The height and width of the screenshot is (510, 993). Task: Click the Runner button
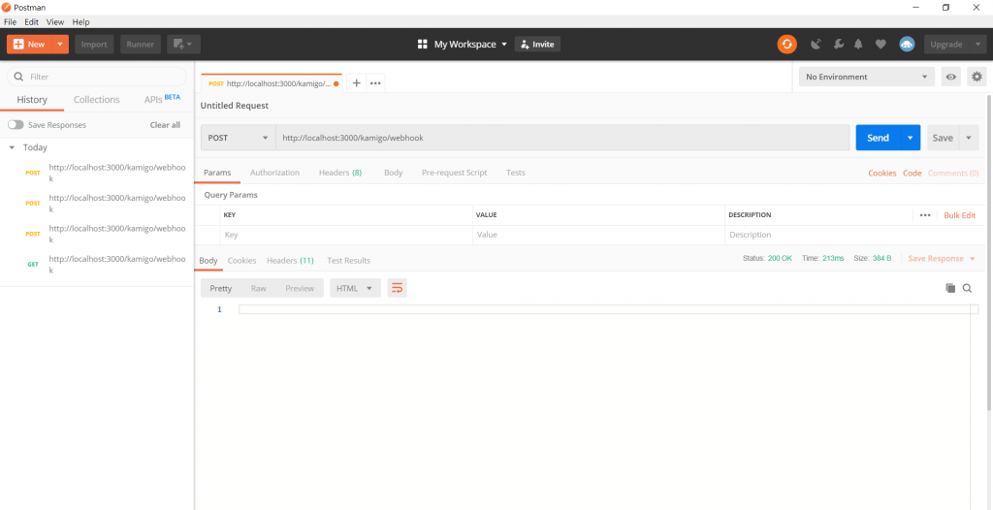tap(141, 45)
